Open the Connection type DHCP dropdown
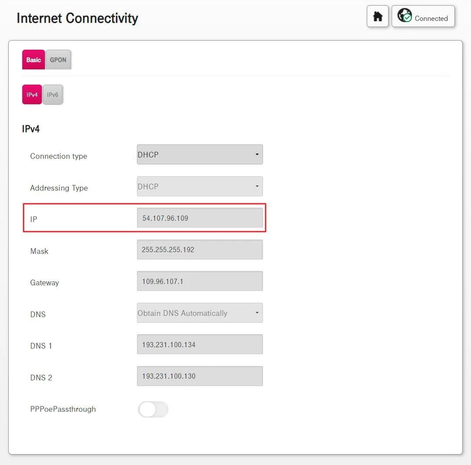This screenshot has height=465, width=471. (199, 154)
